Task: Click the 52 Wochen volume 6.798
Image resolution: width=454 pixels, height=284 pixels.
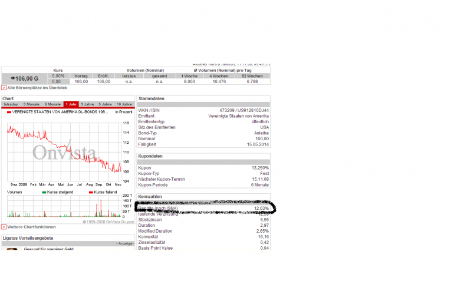Action: click(252, 81)
